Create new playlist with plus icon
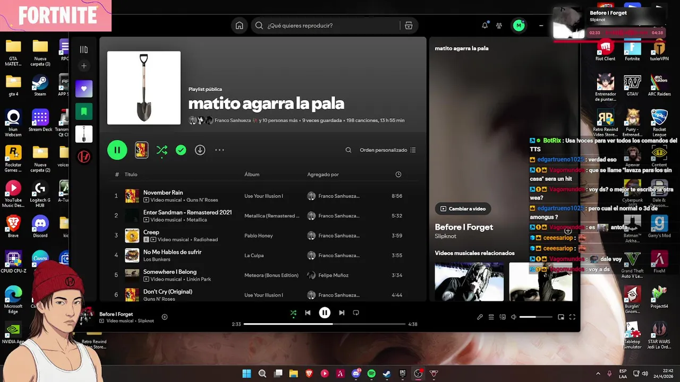This screenshot has width=680, height=382. pyautogui.click(x=83, y=66)
